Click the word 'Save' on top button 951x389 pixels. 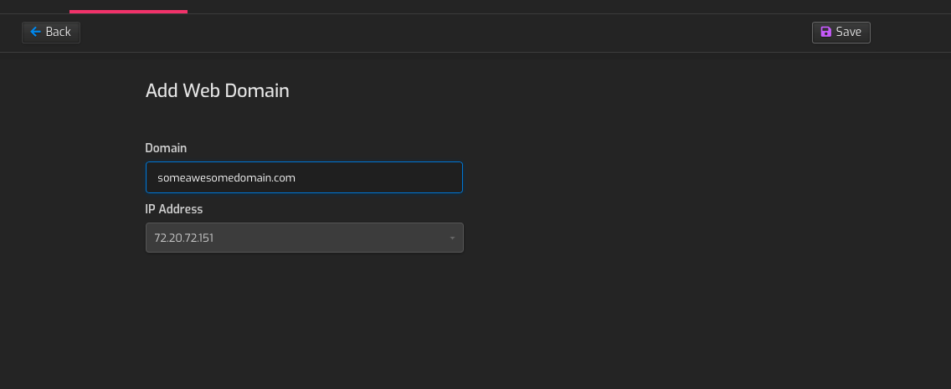click(848, 32)
